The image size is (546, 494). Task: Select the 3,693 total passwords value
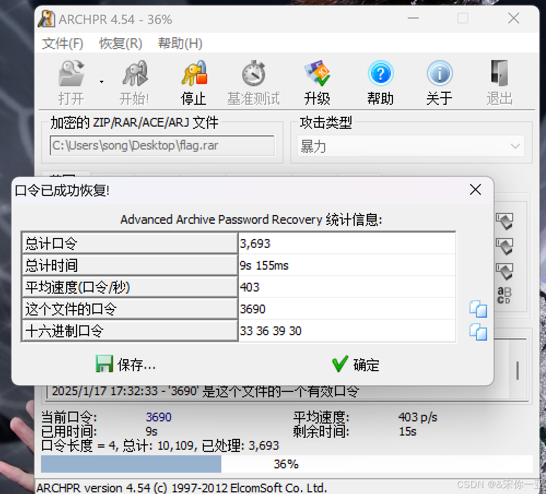click(x=347, y=243)
